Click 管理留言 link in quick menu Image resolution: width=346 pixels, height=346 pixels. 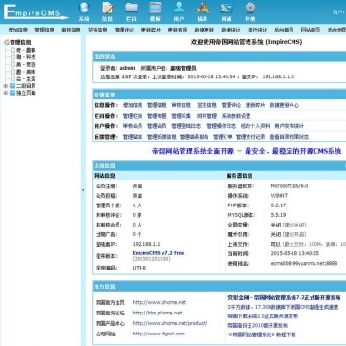(133, 137)
